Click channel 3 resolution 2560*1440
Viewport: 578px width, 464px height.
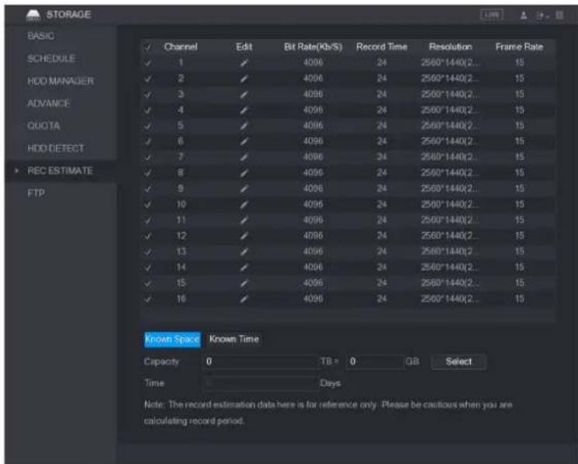(450, 95)
